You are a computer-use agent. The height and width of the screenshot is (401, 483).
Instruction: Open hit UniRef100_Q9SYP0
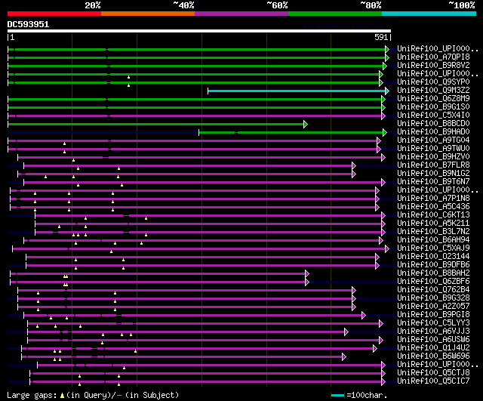click(x=433, y=82)
